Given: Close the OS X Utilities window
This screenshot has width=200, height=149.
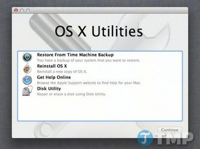Looking at the screenshot, I should tap(16, 10).
